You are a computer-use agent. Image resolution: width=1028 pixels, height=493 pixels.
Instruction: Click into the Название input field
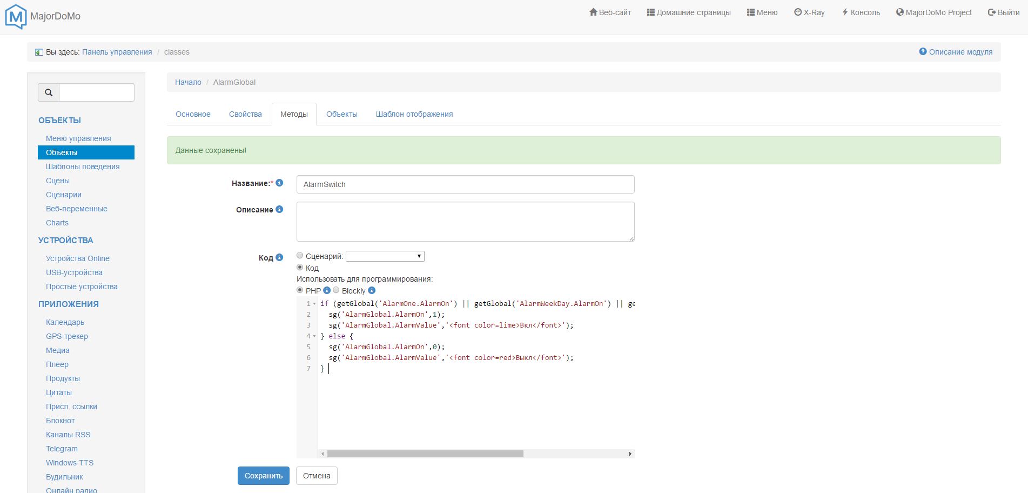[x=465, y=184]
